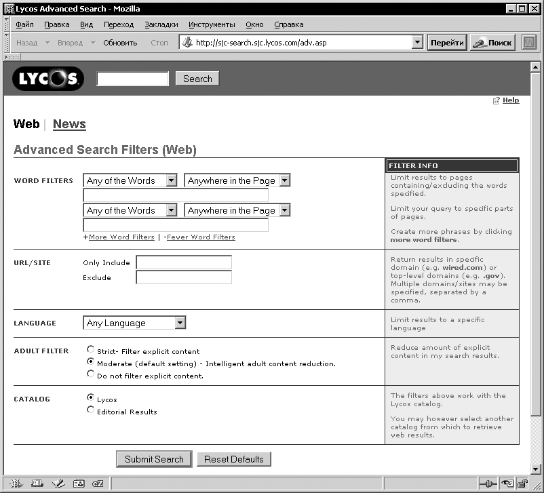Choose Editorial Results catalog option

point(90,410)
